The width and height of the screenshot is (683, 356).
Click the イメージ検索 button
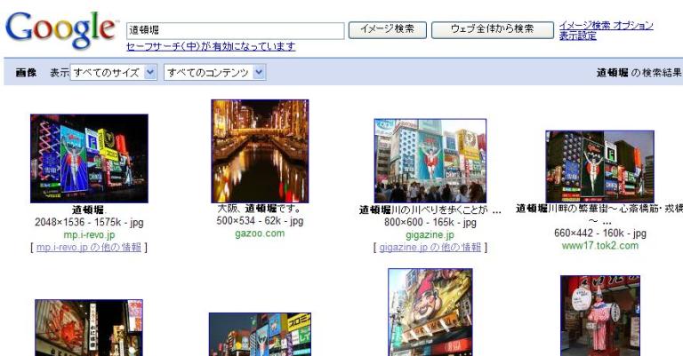click(x=387, y=29)
